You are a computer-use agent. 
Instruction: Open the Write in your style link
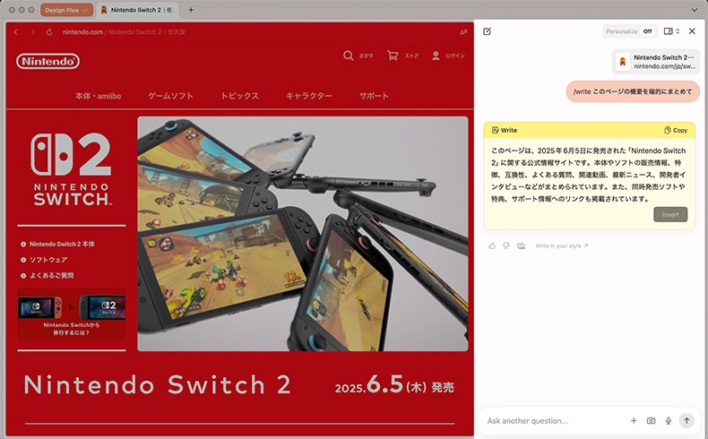coord(562,245)
